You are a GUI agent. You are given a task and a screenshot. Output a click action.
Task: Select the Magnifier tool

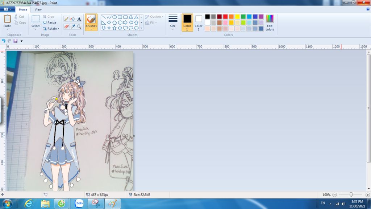(x=79, y=26)
